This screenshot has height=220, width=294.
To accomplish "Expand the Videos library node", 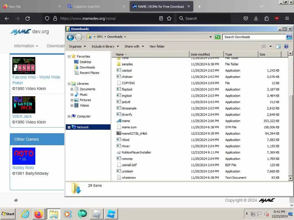I will coord(72,105).
